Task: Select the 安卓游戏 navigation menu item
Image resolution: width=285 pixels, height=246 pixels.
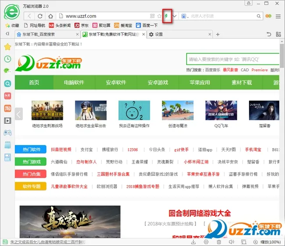Action: pyautogui.click(x=158, y=82)
